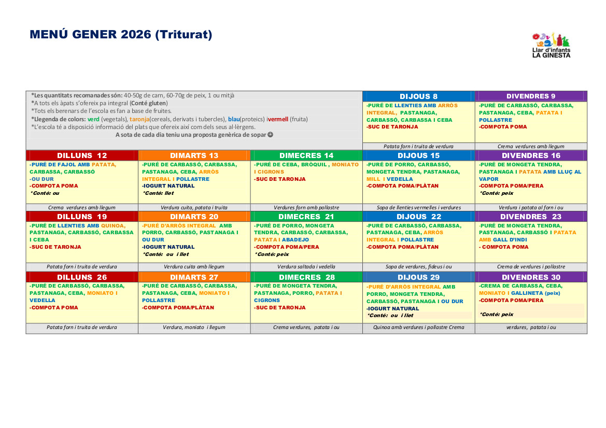Select the DIMARTS 13 orange header
This screenshot has width=606, height=428.
194,155
